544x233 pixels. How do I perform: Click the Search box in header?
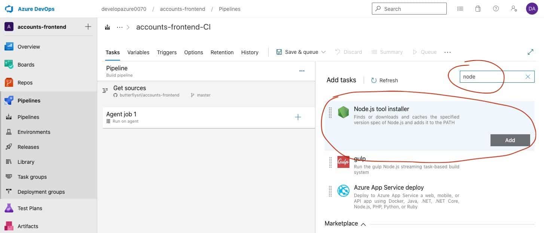coord(409,9)
